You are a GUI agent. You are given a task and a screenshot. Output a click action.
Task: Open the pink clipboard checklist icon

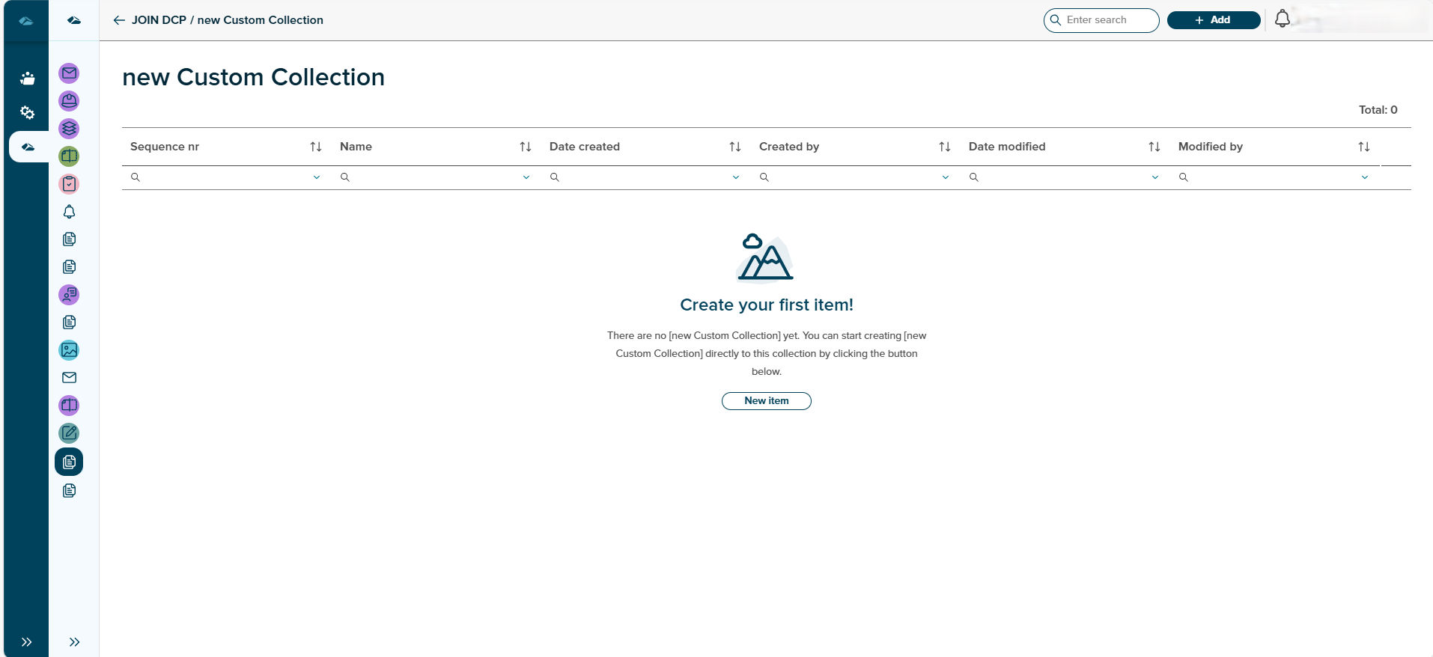click(69, 184)
